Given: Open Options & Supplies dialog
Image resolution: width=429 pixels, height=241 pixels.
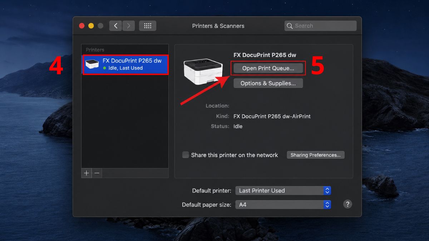Looking at the screenshot, I should pyautogui.click(x=268, y=83).
